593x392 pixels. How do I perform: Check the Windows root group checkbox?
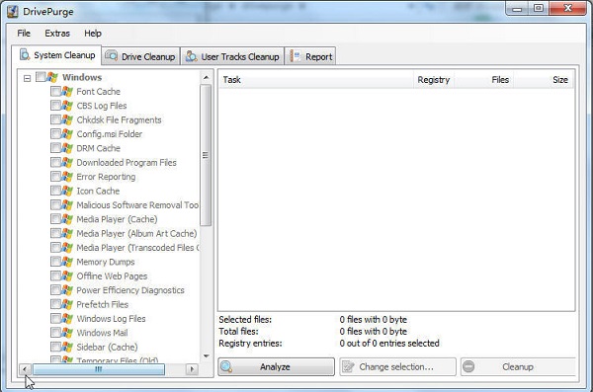[x=41, y=77]
